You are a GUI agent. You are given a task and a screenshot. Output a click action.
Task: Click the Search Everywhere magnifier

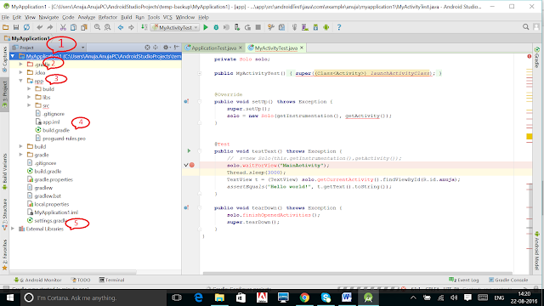pos(525,27)
